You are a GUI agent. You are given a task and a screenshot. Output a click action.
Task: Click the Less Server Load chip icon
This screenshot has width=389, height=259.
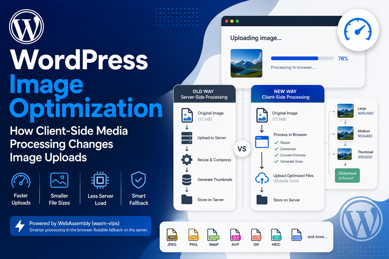click(x=100, y=180)
